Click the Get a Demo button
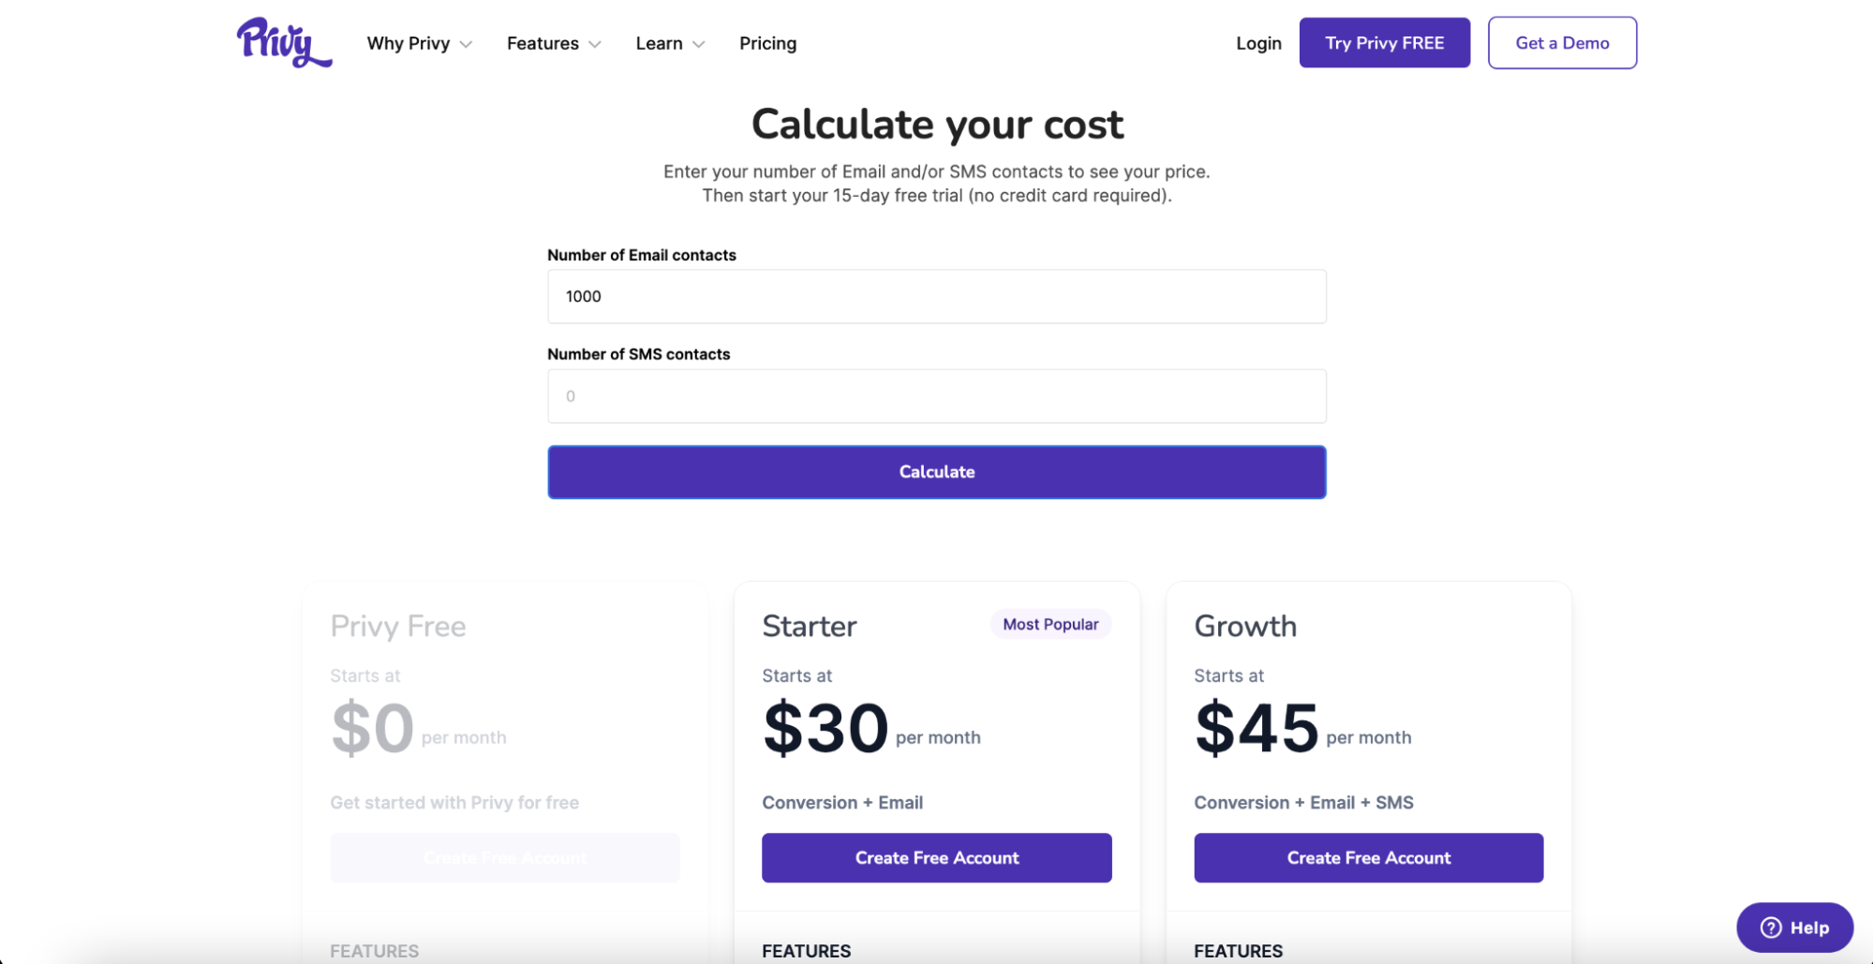Viewport: 1873px width, 964px height. tap(1562, 42)
